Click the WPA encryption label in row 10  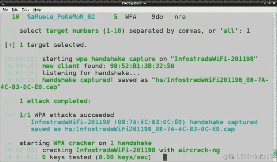131,17
